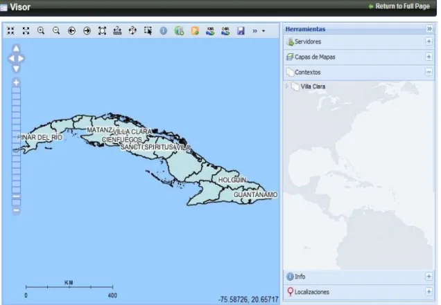Go to next map view arrow
Viewport: 441px width, 305px height.
[87, 30]
